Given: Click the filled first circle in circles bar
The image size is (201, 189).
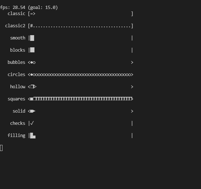Looking at the screenshot, I should pos(32,75).
